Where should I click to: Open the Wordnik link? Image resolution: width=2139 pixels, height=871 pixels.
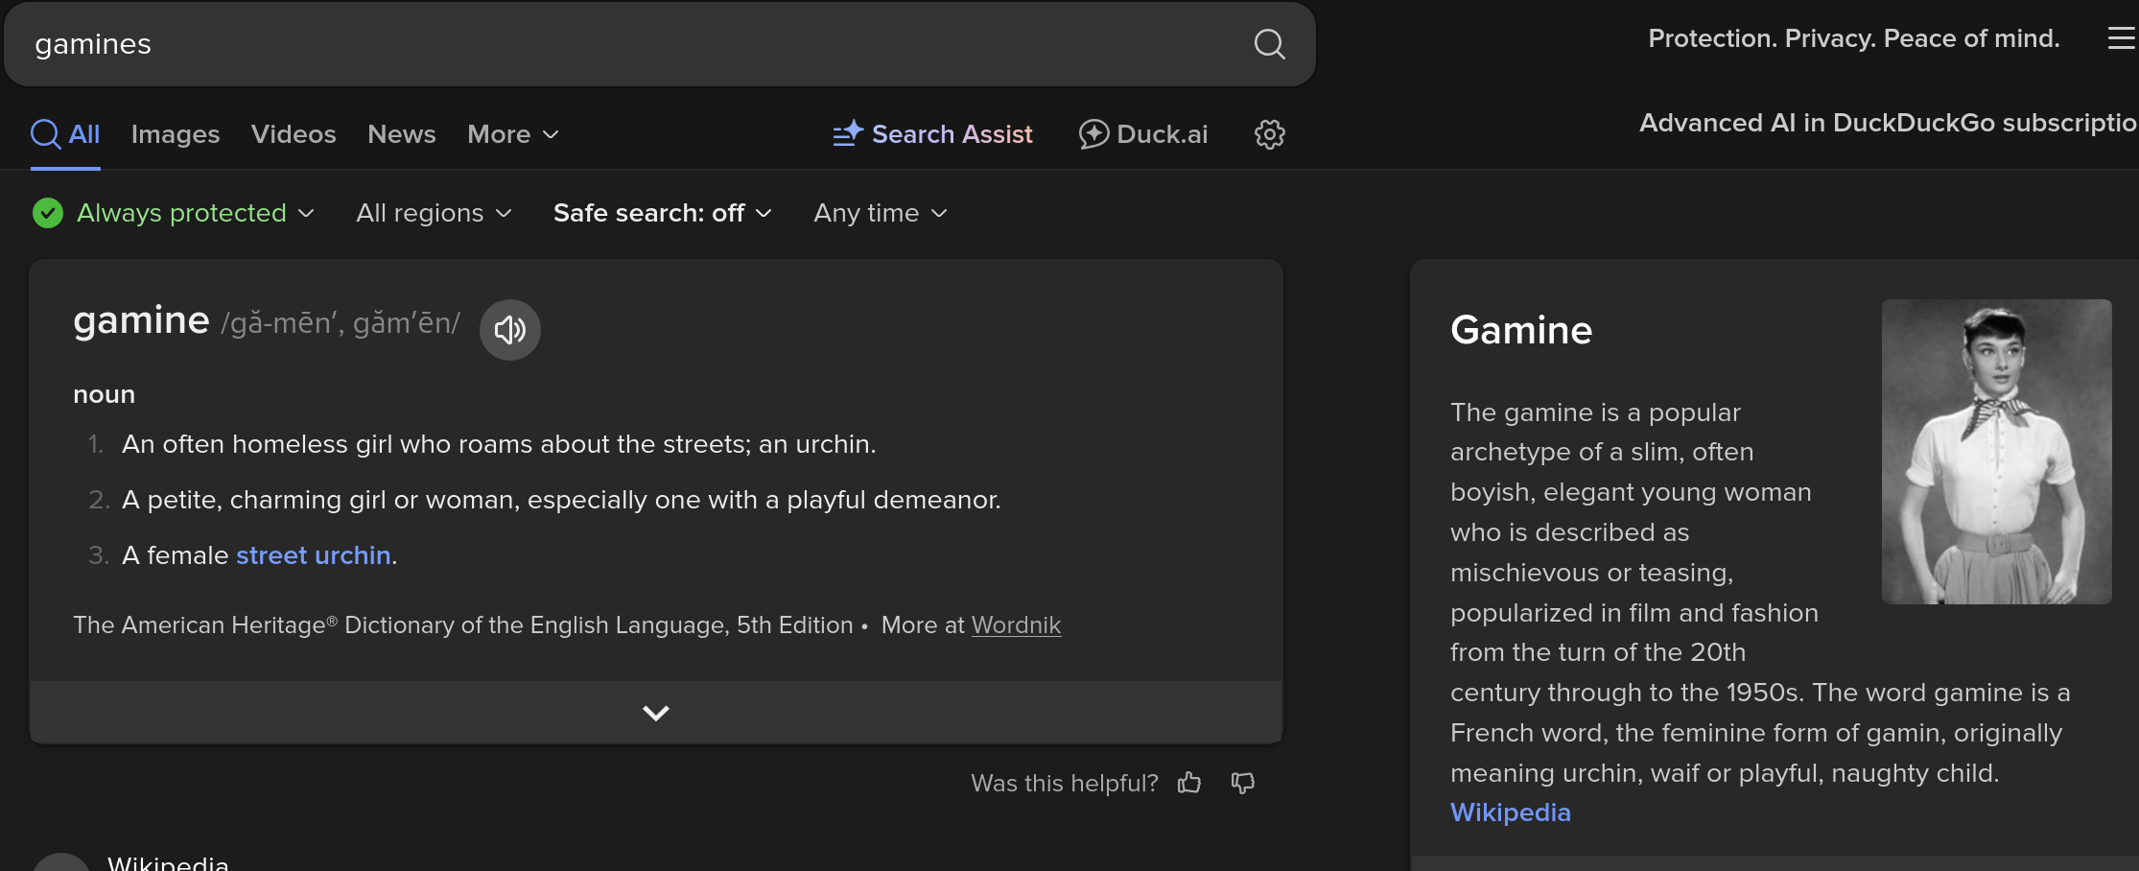pos(1016,625)
